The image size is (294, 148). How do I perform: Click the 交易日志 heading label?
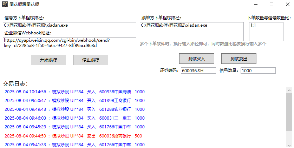tap(15, 84)
